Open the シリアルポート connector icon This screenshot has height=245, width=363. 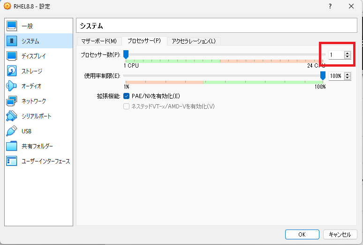click(12, 116)
